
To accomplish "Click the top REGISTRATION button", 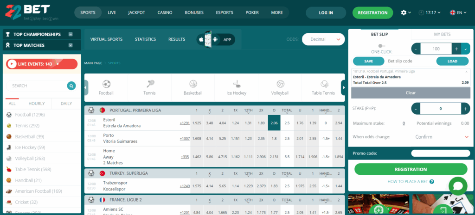I will [x=372, y=12].
